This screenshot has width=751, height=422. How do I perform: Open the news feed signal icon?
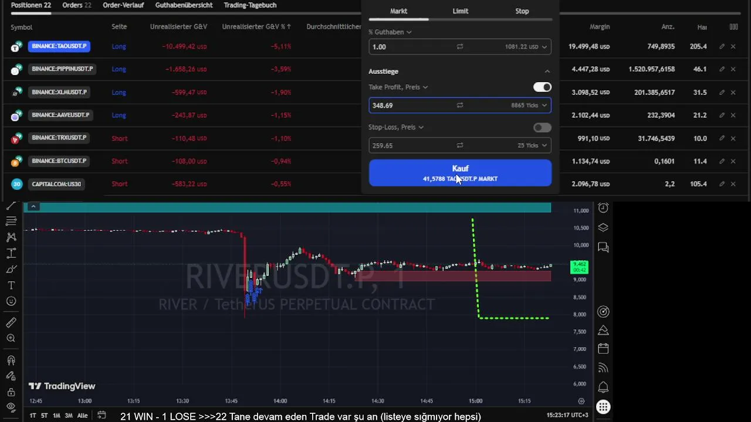[x=603, y=368]
